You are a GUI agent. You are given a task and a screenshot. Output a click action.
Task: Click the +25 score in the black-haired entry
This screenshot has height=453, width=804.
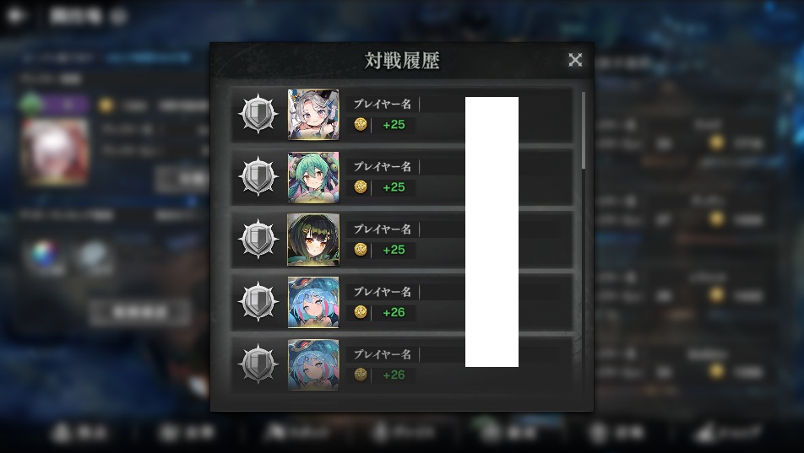click(x=394, y=250)
